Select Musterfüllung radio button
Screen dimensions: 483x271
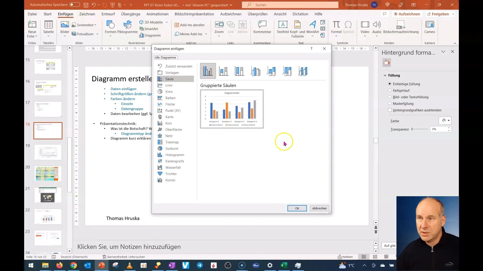point(390,103)
